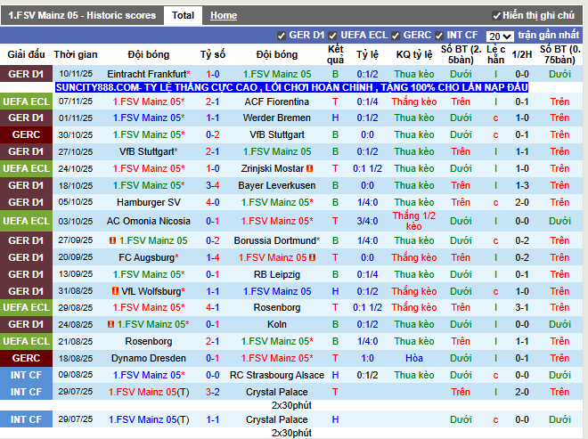
Task: Click the 3-2 score against Crystal Palace
Action: [x=213, y=392]
